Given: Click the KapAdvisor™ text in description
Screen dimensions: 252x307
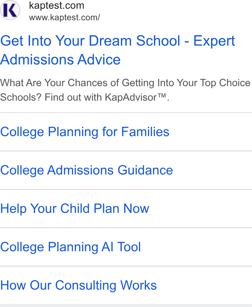Looking at the screenshot, I should [x=135, y=97].
